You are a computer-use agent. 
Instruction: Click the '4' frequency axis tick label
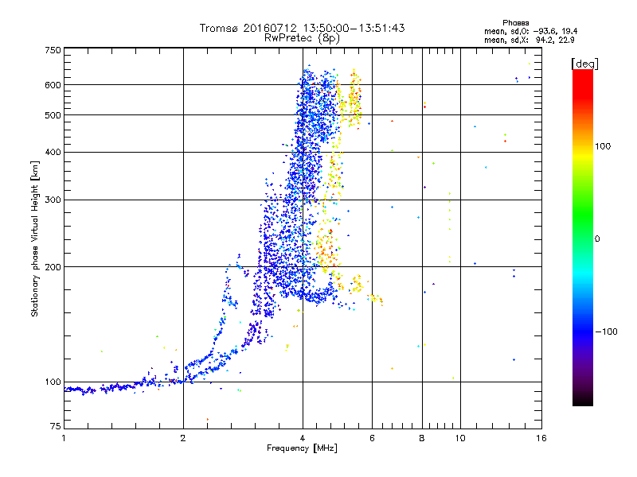pyautogui.click(x=303, y=438)
